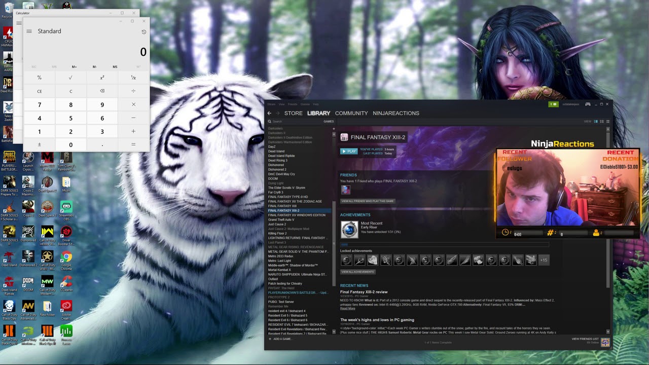649x365 pixels.
Task: Open the Steam account name dropdown
Action: (x=571, y=104)
